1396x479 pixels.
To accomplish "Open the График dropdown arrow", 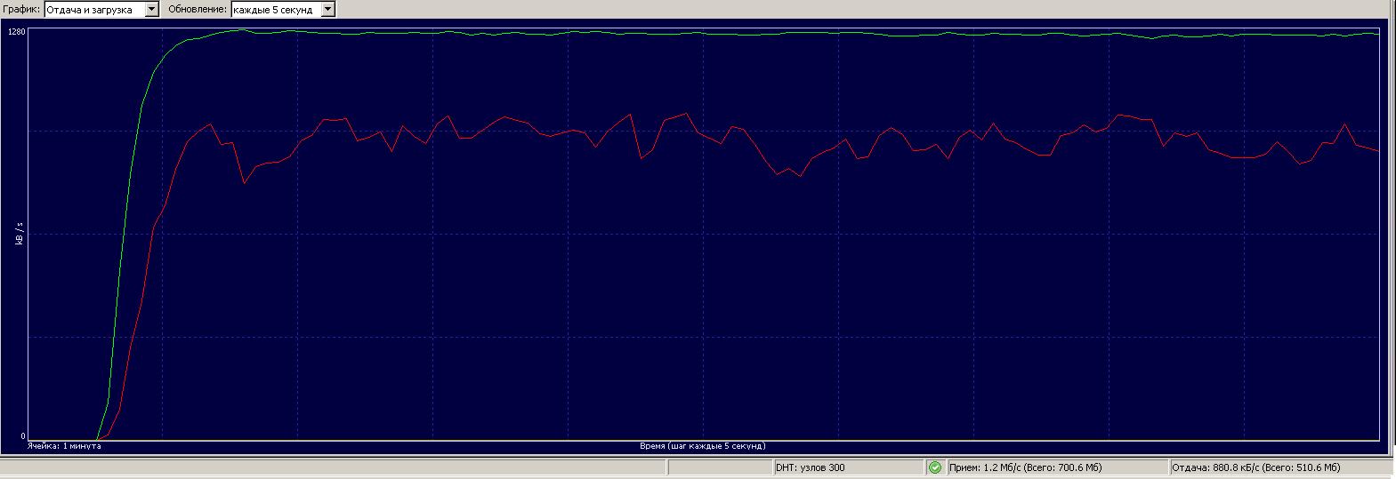I will (x=151, y=9).
